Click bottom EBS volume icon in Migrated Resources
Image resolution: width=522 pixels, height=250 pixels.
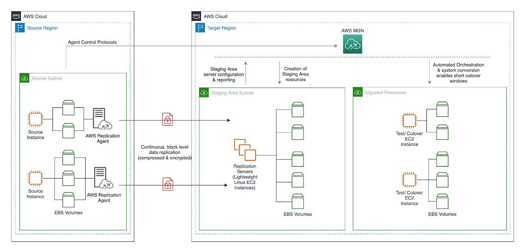coord(442,201)
